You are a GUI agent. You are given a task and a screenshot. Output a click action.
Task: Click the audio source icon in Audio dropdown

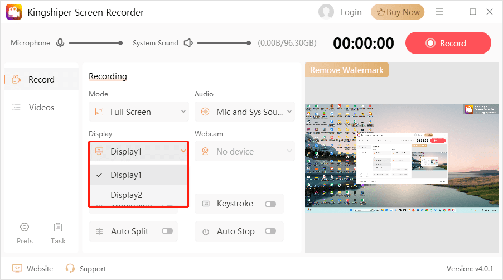[x=205, y=112]
